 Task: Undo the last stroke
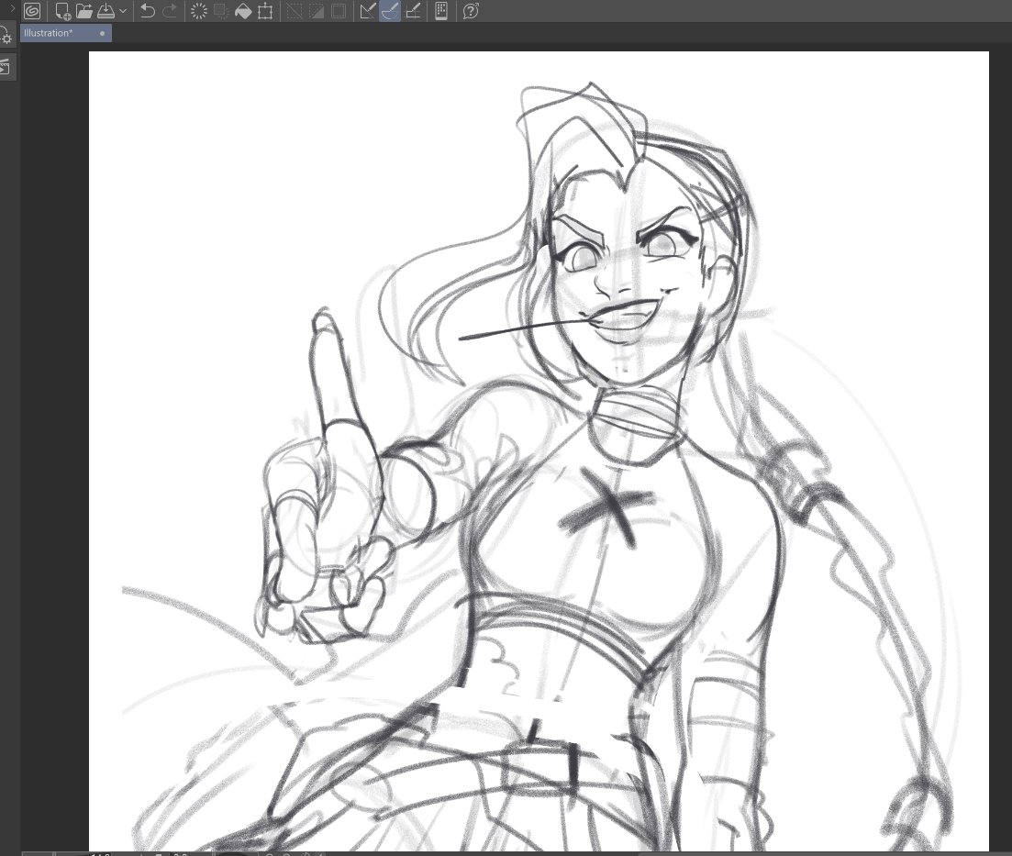(148, 11)
